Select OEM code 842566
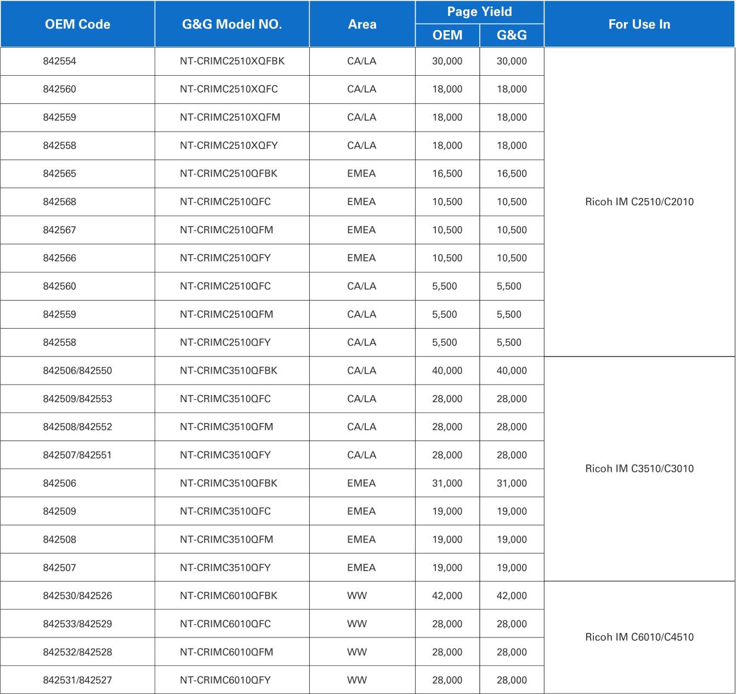Image resolution: width=737 pixels, height=694 pixels. [60, 258]
